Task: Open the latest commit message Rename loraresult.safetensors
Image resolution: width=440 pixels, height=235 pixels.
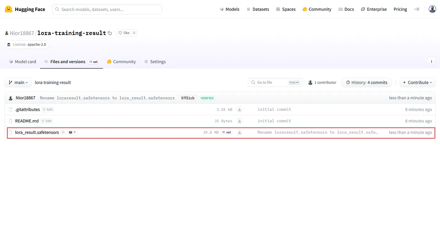Action: [x=107, y=98]
